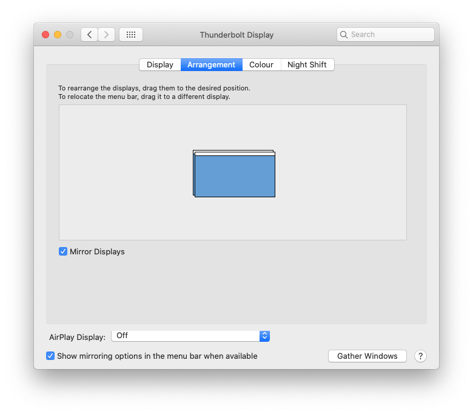Go back with the left chevron button
473x414 pixels.
(x=89, y=35)
